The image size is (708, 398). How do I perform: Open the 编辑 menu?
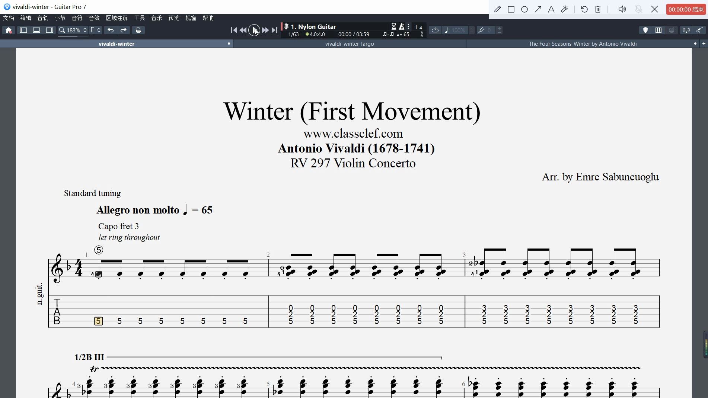click(26, 18)
